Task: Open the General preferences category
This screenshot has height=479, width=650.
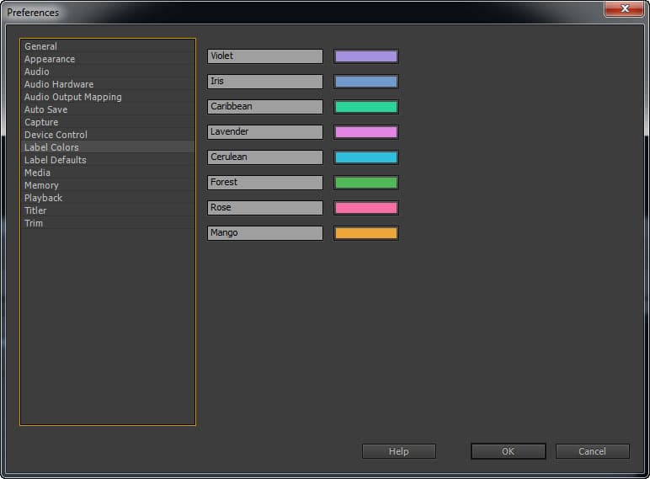Action: 108,46
